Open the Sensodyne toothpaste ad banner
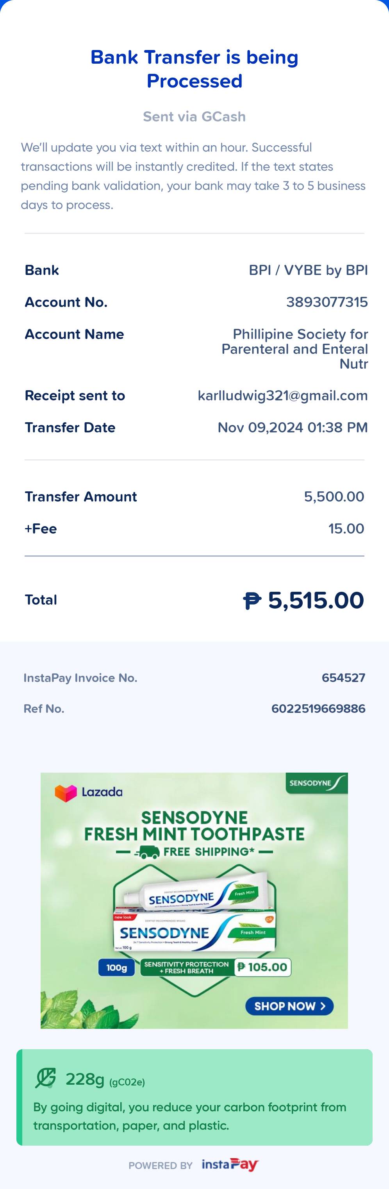This screenshot has width=389, height=1189. pos(194,900)
